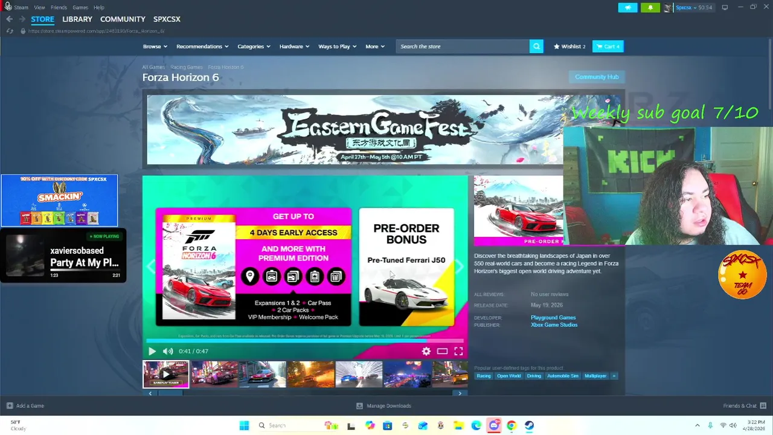Expand the More dropdown
This screenshot has height=435, width=773.
(374, 47)
